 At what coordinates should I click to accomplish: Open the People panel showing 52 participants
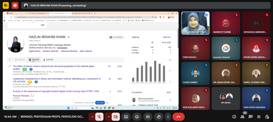click(x=242, y=117)
